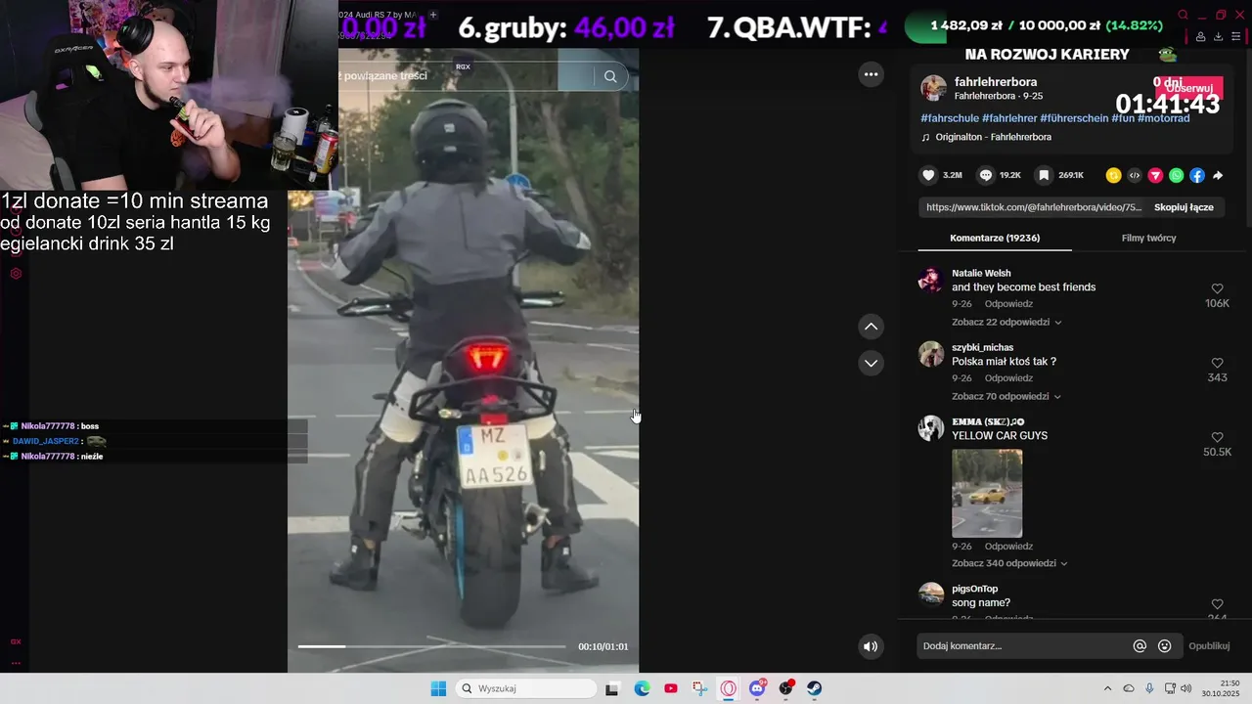Screen dimensions: 1252x704
Task: Open Originalton - Fahrlehrerbora sound
Action: pos(993,137)
